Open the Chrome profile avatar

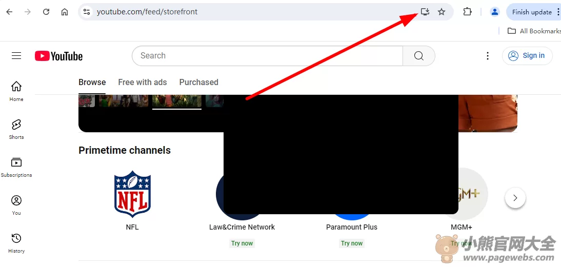(494, 12)
